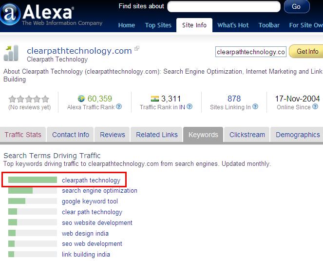Switch to the Demographics tab
Screen dimensions: 323x261
click(298, 135)
